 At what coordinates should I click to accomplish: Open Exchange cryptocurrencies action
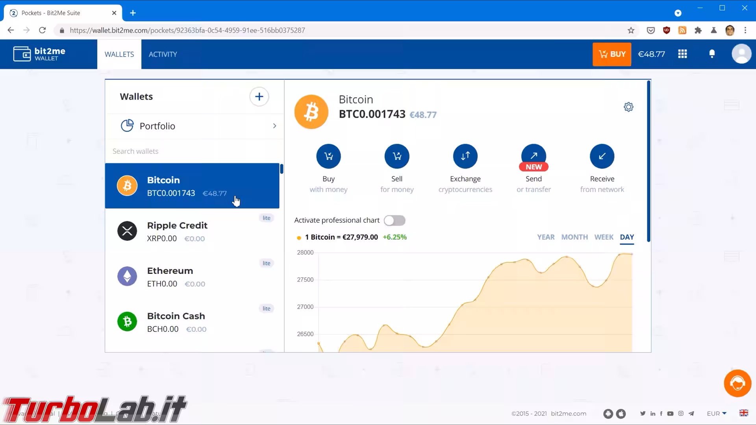465,156
